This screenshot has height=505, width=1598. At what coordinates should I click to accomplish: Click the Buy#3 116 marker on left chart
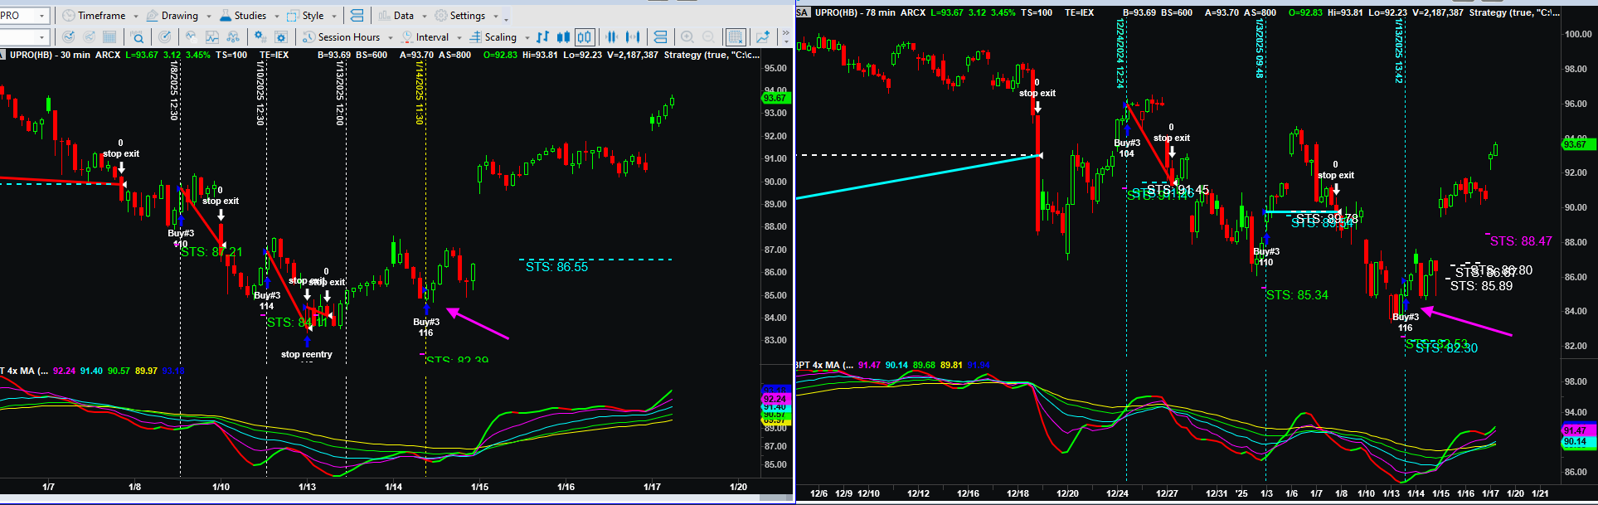(426, 327)
